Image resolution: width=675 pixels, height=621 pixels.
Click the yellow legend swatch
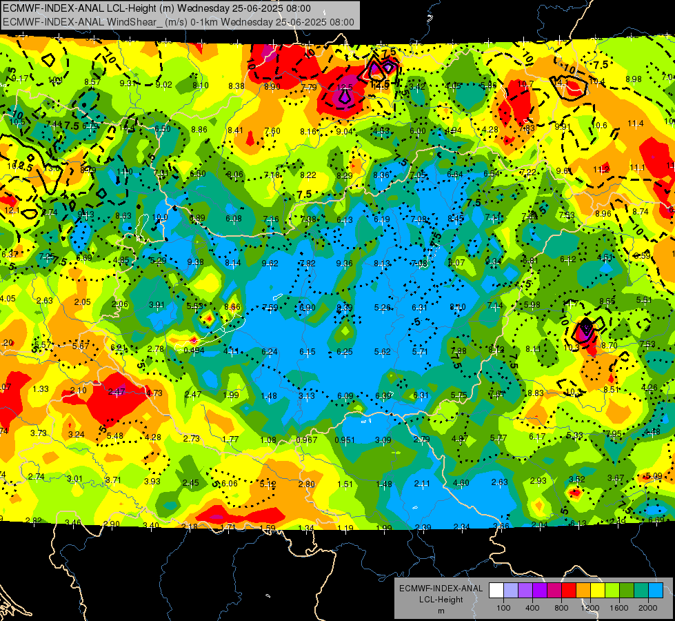pyautogui.click(x=598, y=591)
